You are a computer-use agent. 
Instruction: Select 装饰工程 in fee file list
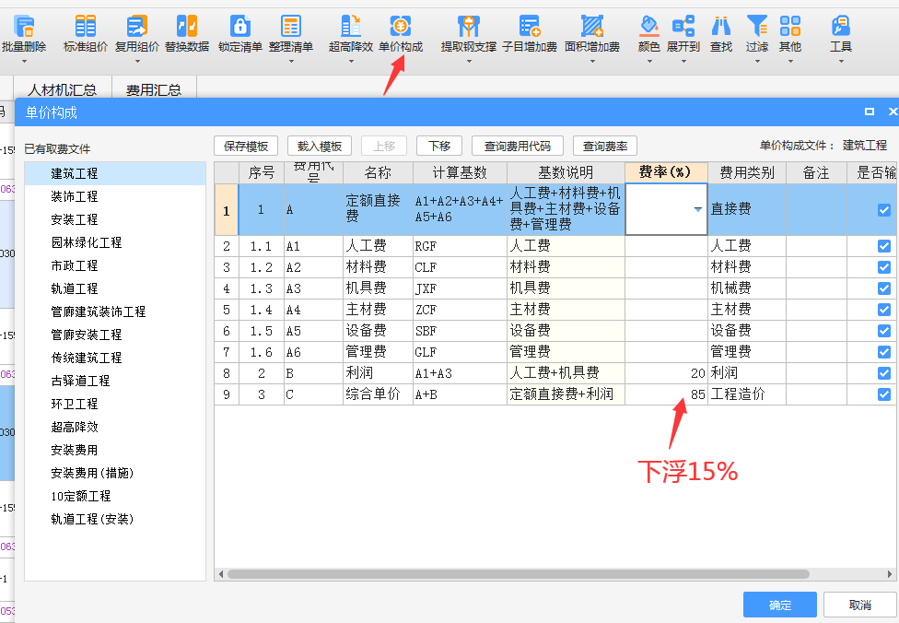point(115,196)
